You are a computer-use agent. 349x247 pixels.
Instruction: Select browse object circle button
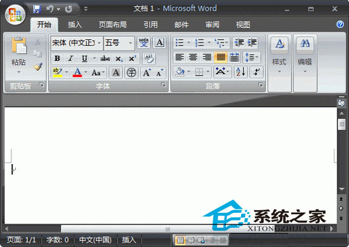pos(341,208)
